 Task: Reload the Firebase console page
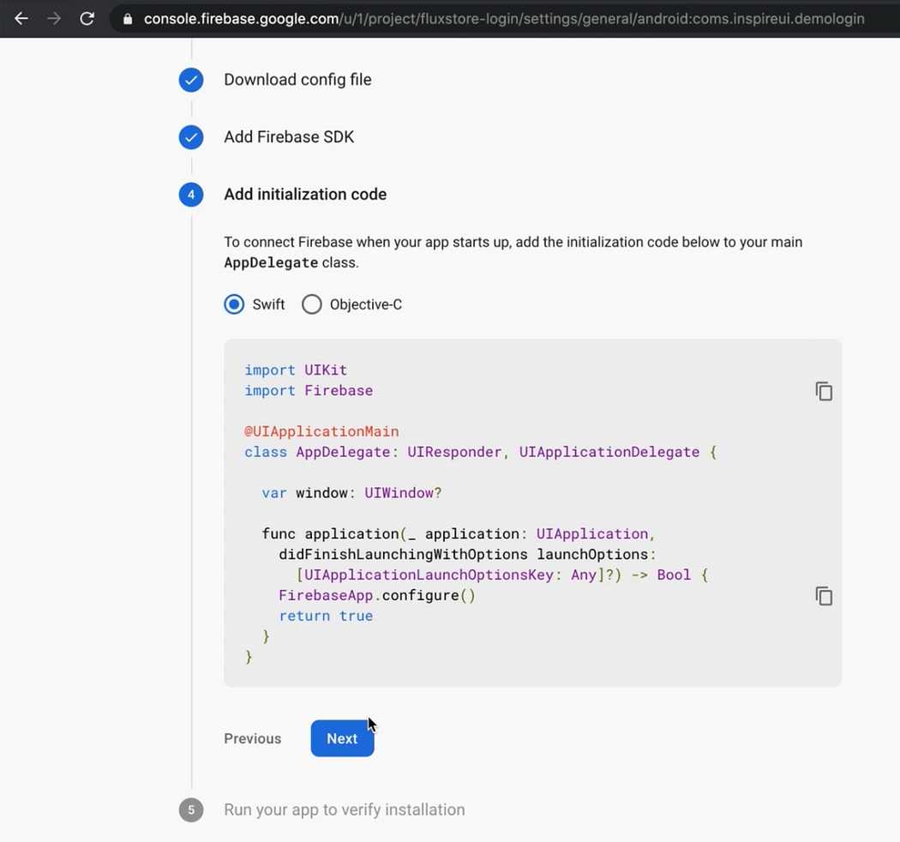click(x=87, y=18)
